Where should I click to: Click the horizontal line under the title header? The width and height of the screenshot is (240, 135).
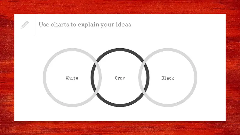120,35
